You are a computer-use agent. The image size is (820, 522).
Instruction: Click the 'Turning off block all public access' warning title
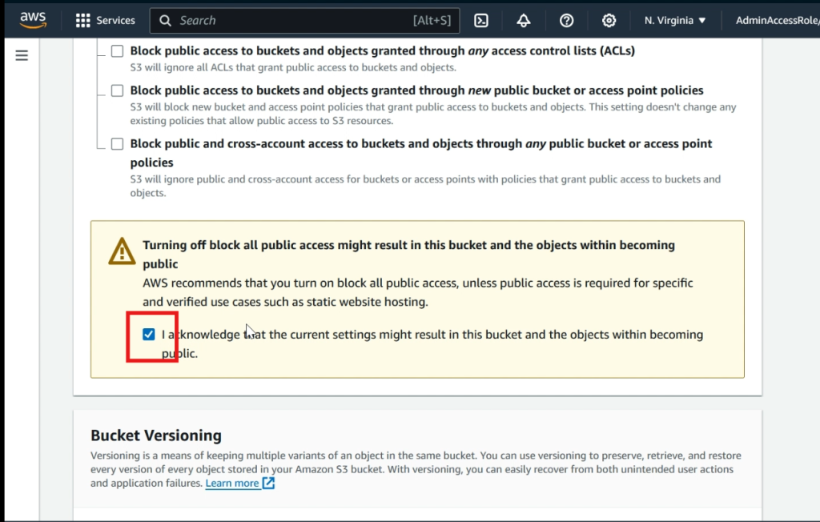[408, 245]
